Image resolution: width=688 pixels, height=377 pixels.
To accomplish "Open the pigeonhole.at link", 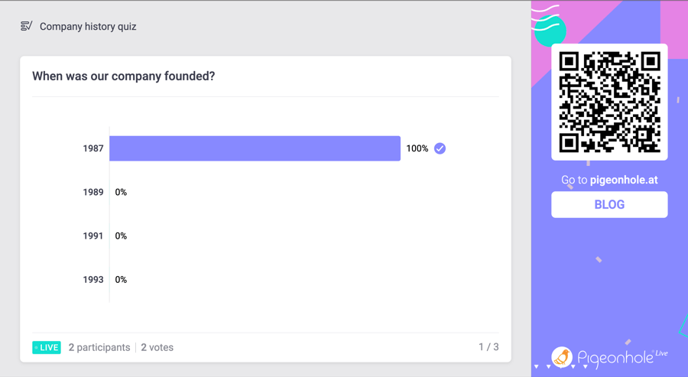I will pos(624,180).
